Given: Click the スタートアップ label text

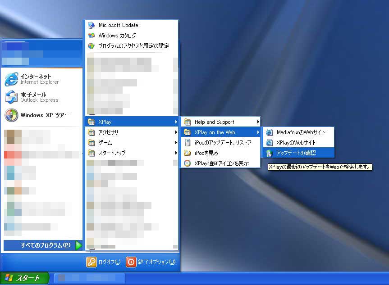Looking at the screenshot, I should pyautogui.click(x=112, y=153).
